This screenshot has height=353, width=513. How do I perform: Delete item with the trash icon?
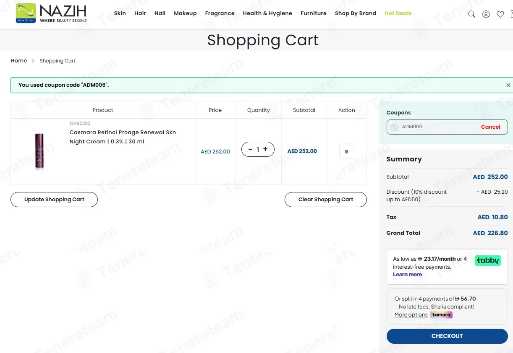346,151
